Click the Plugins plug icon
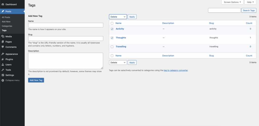Screen dimensions: 259x126 3,59
